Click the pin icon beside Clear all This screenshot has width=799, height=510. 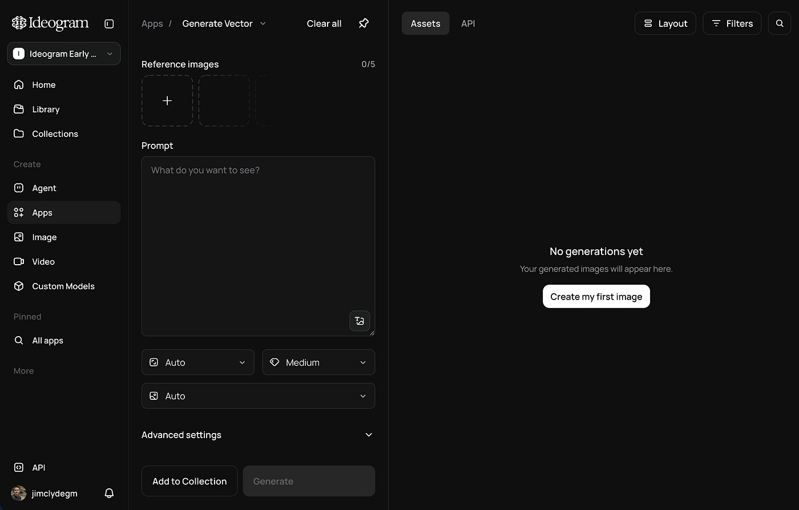coord(364,23)
